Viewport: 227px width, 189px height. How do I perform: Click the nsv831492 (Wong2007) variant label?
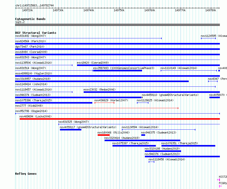tap(31, 36)
